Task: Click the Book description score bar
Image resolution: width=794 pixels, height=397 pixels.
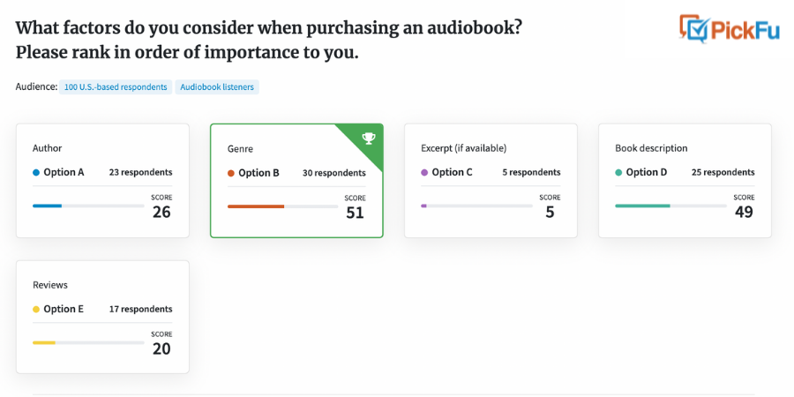Action: click(671, 206)
